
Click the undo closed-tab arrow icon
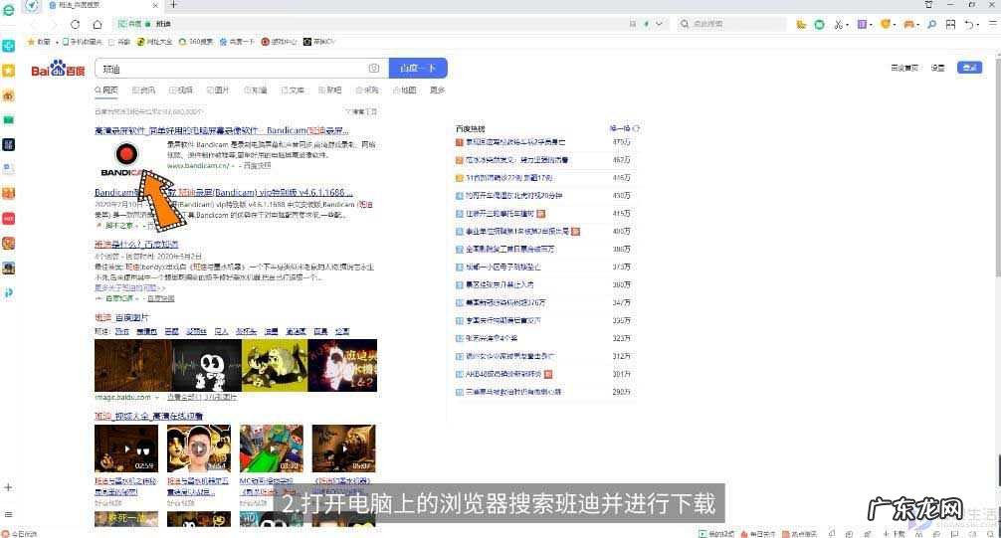(x=969, y=24)
